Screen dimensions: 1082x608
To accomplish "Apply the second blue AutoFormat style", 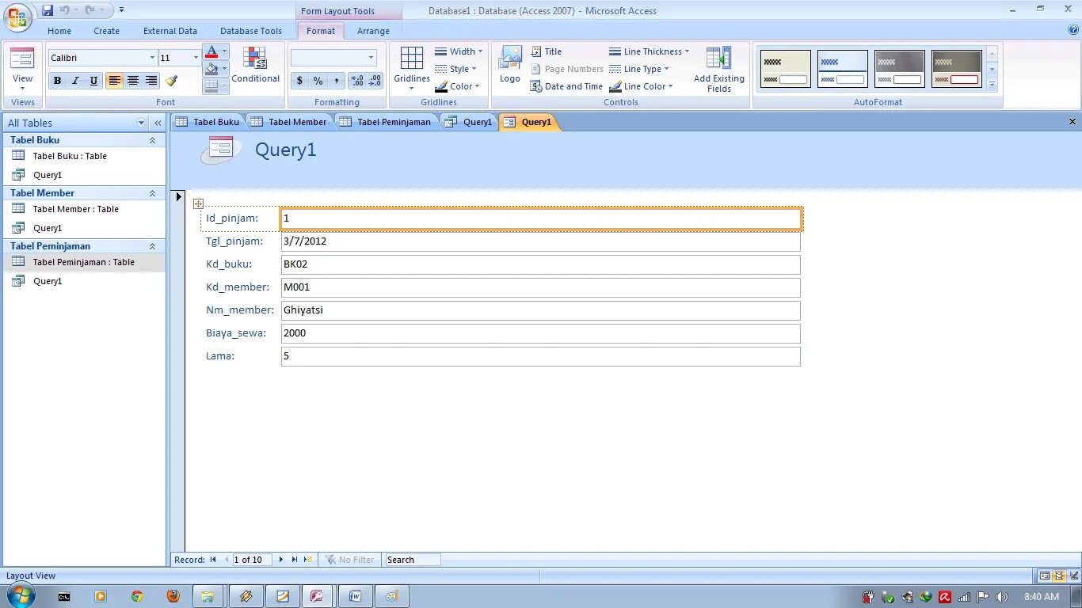I will [x=843, y=69].
